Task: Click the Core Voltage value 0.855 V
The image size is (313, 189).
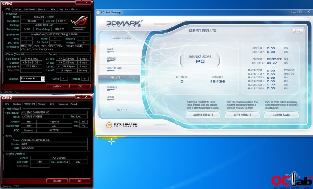Action: click(60, 29)
